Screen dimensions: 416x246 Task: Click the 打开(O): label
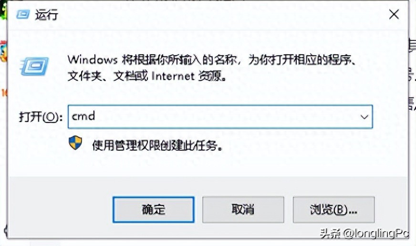[x=41, y=117]
